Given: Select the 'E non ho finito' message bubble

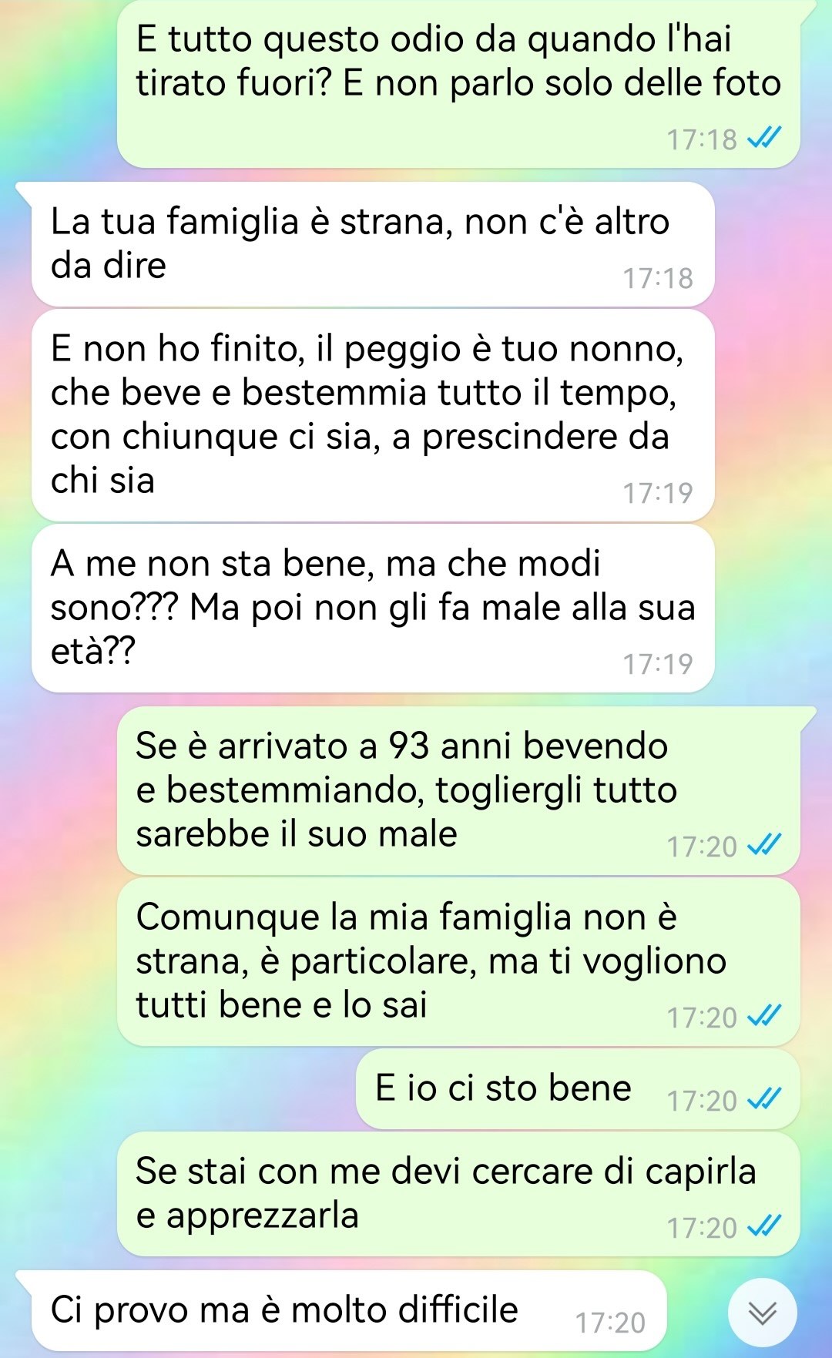Looking at the screenshot, I should click(x=373, y=415).
